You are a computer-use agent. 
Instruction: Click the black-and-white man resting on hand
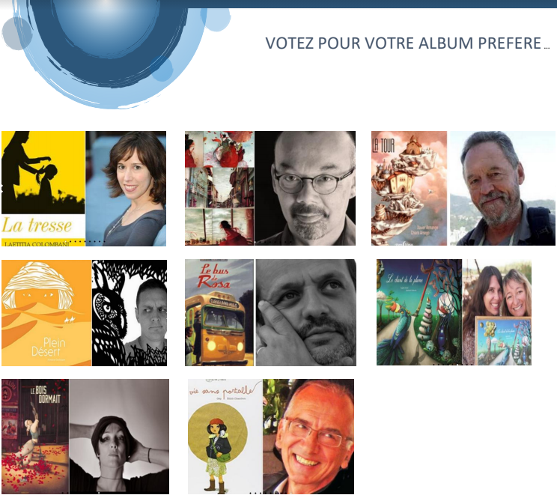click(306, 312)
